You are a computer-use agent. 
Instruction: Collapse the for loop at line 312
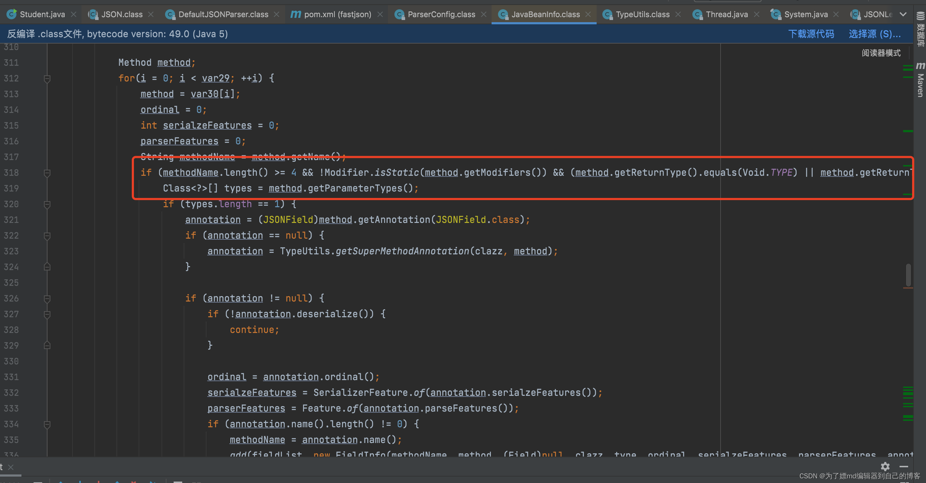(47, 78)
